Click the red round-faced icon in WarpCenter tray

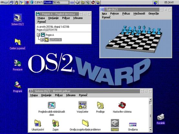[93, 3]
